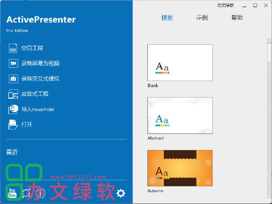Click the 'Abstract' template label
This screenshot has width=272, height=204.
click(156, 138)
